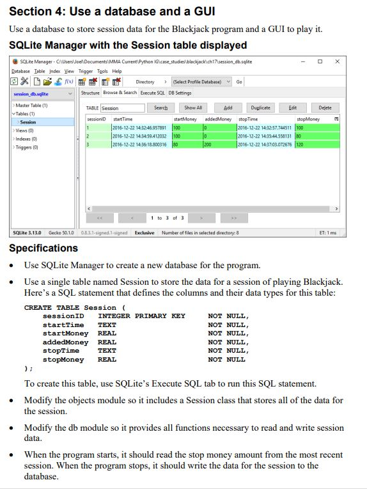Click the Create Index toolbar icon
Viewport: 367px width, 489px height.
(x=105, y=82)
